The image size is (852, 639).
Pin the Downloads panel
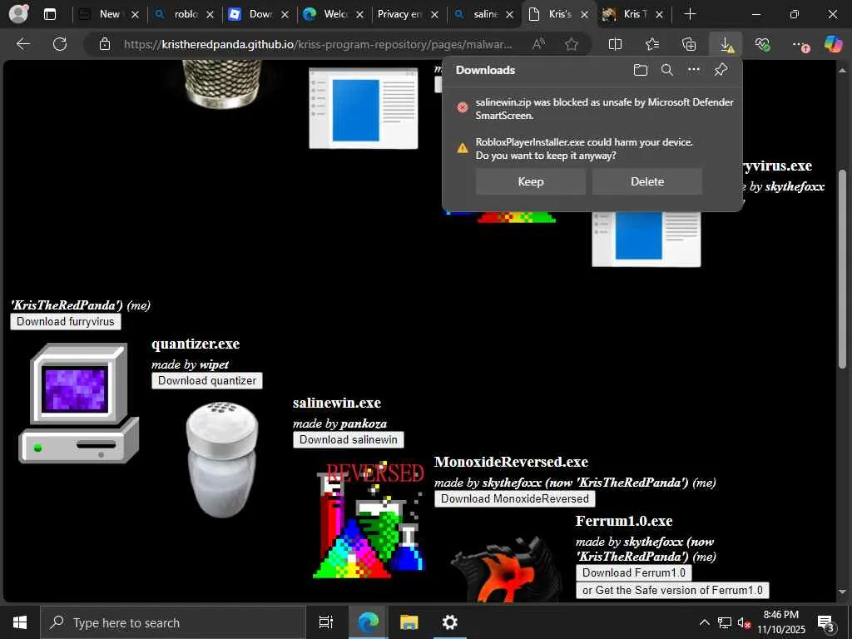tap(721, 70)
